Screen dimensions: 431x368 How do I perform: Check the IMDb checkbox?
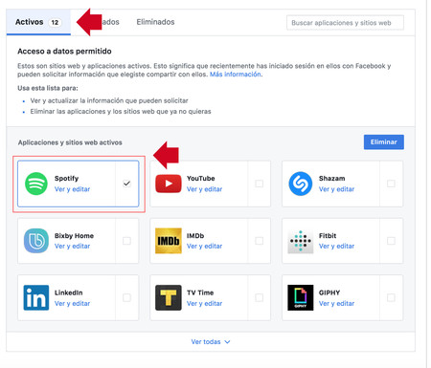(x=260, y=241)
